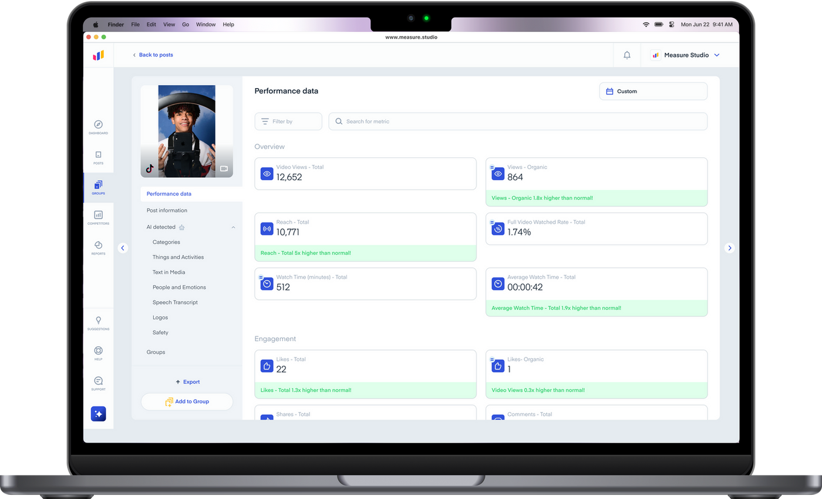
Task: Click the Video Views eye icon
Action: pos(267,174)
